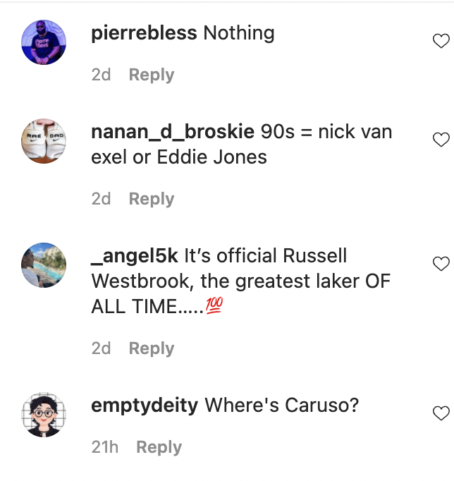454x481 pixels.
Task: Visit nanan_d_broskie's profile via username
Action: coord(173,132)
